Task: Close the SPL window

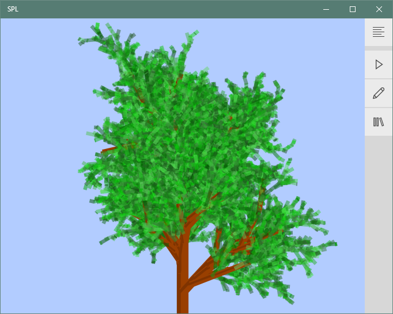Action: tap(379, 9)
